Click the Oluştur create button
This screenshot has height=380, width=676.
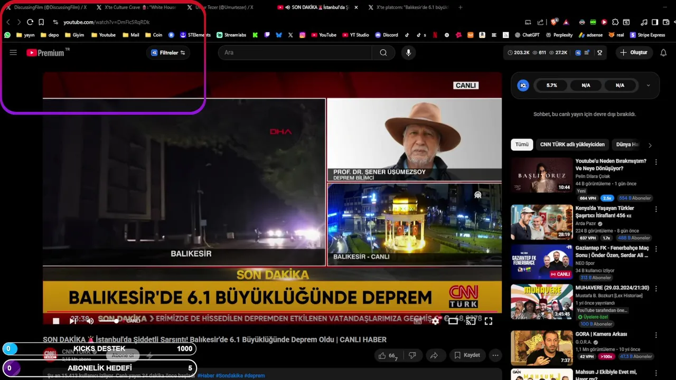(634, 53)
